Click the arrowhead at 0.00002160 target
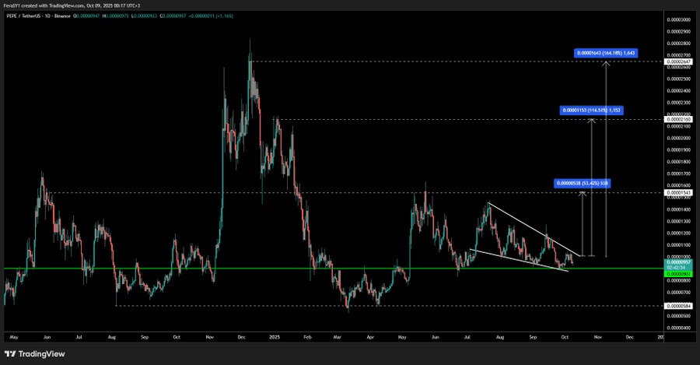Image resolution: width=700 pixels, height=365 pixels. pyautogui.click(x=593, y=121)
